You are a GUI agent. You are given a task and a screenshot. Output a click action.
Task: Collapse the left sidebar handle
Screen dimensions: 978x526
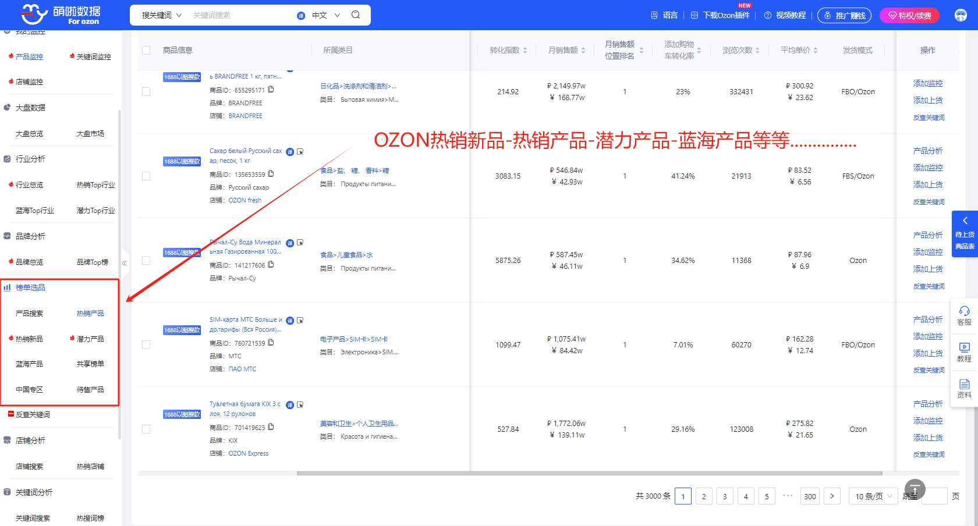pyautogui.click(x=125, y=264)
